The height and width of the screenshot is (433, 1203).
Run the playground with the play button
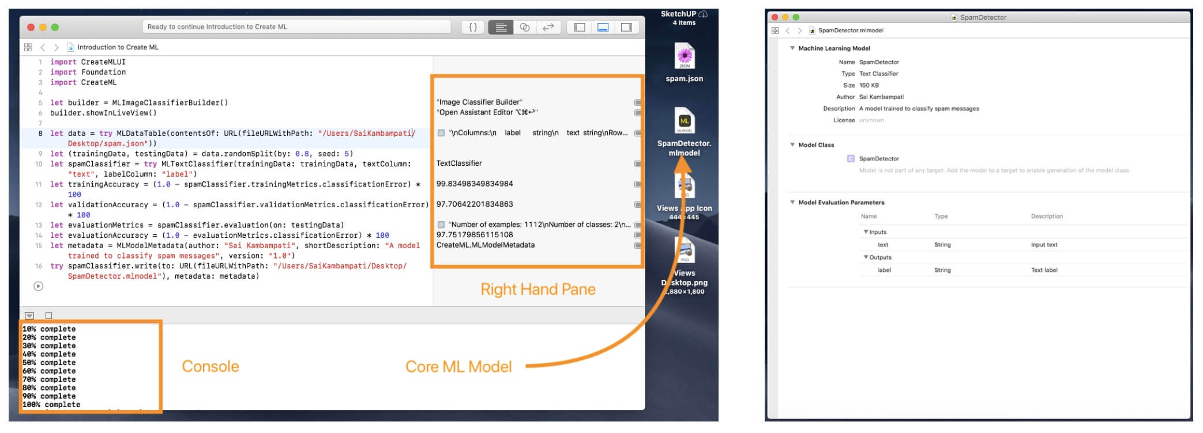pyautogui.click(x=39, y=286)
